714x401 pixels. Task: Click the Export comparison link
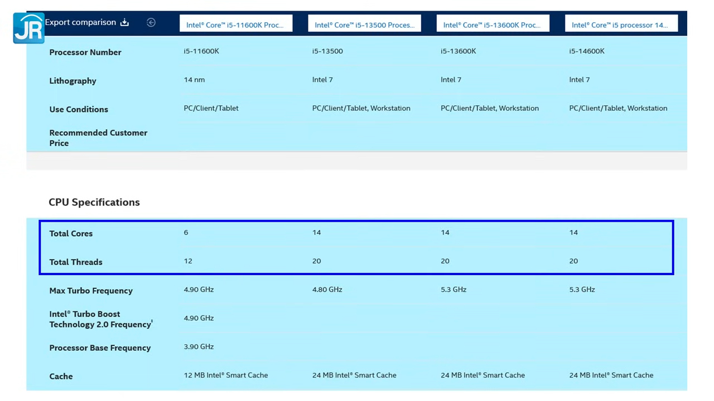[x=80, y=22]
